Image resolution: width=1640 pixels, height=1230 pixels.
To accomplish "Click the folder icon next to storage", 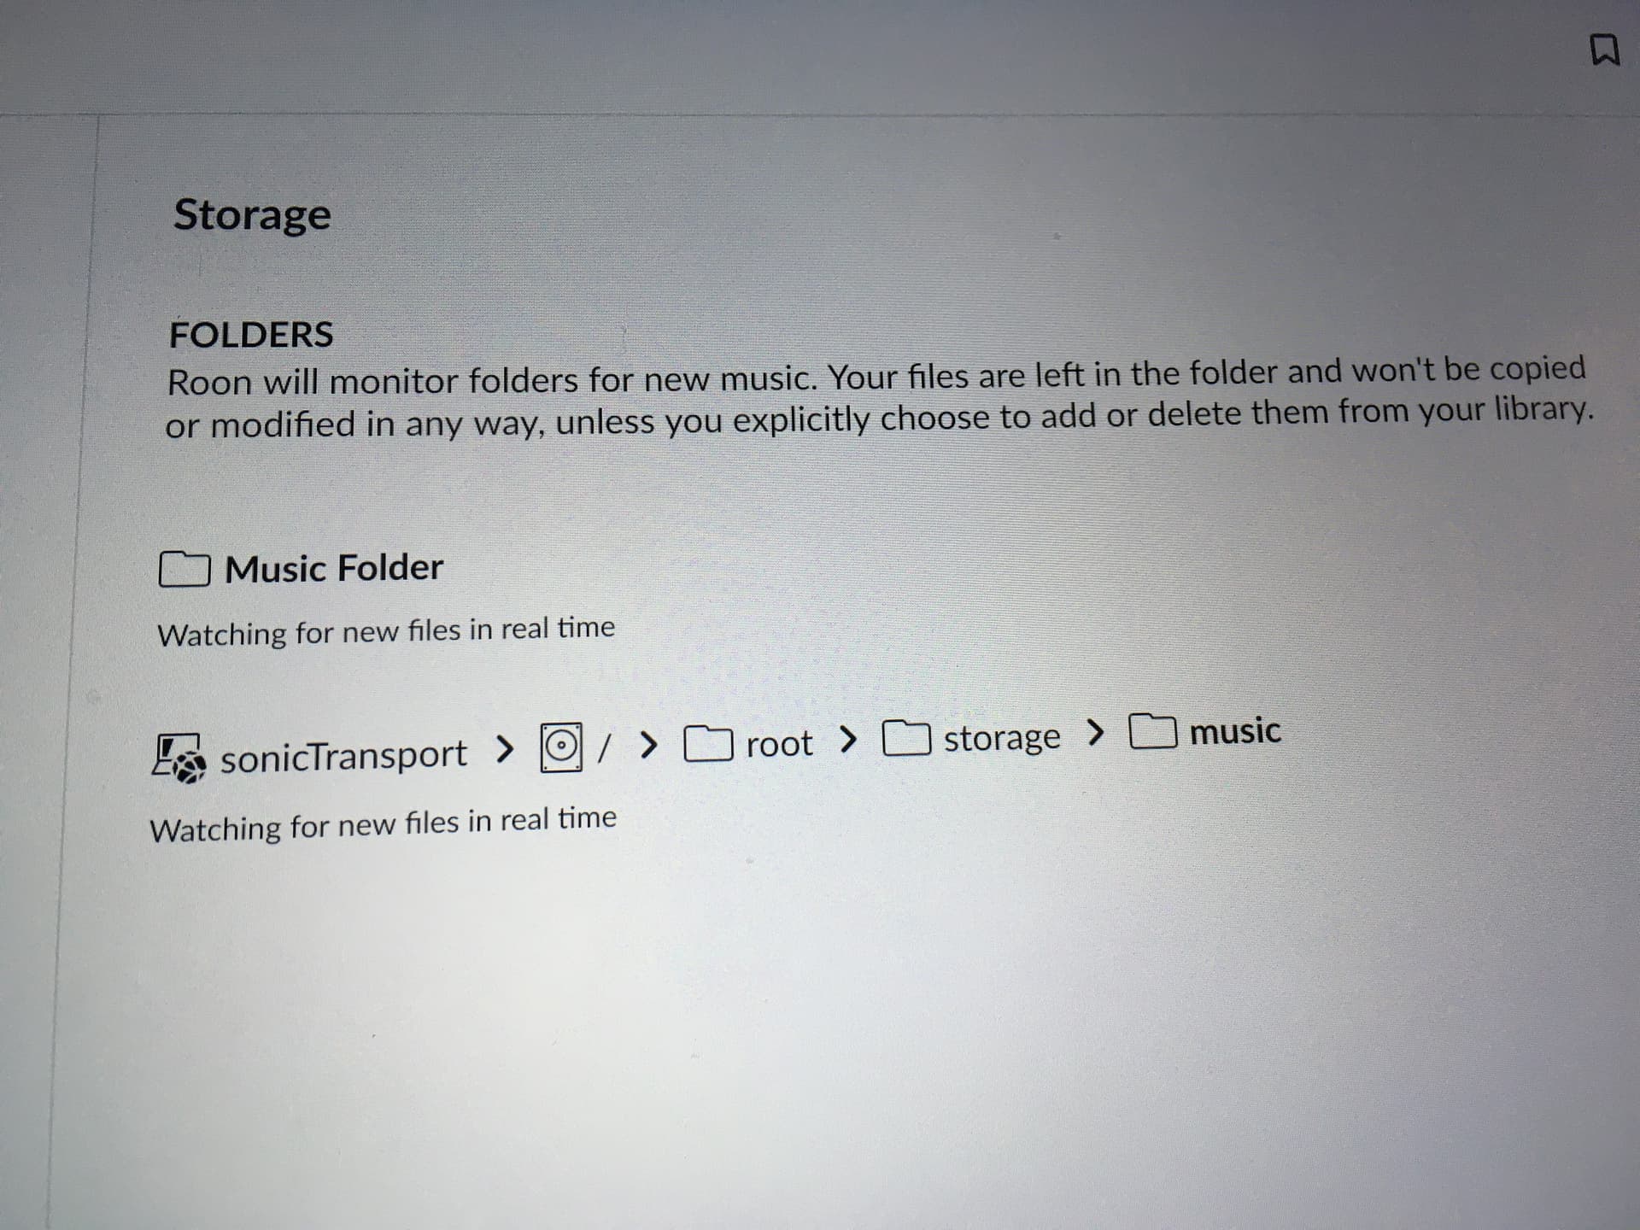I will [906, 738].
